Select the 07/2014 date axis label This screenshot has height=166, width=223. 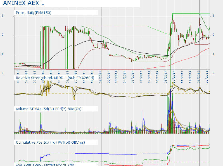pyautogui.click(x=149, y=77)
